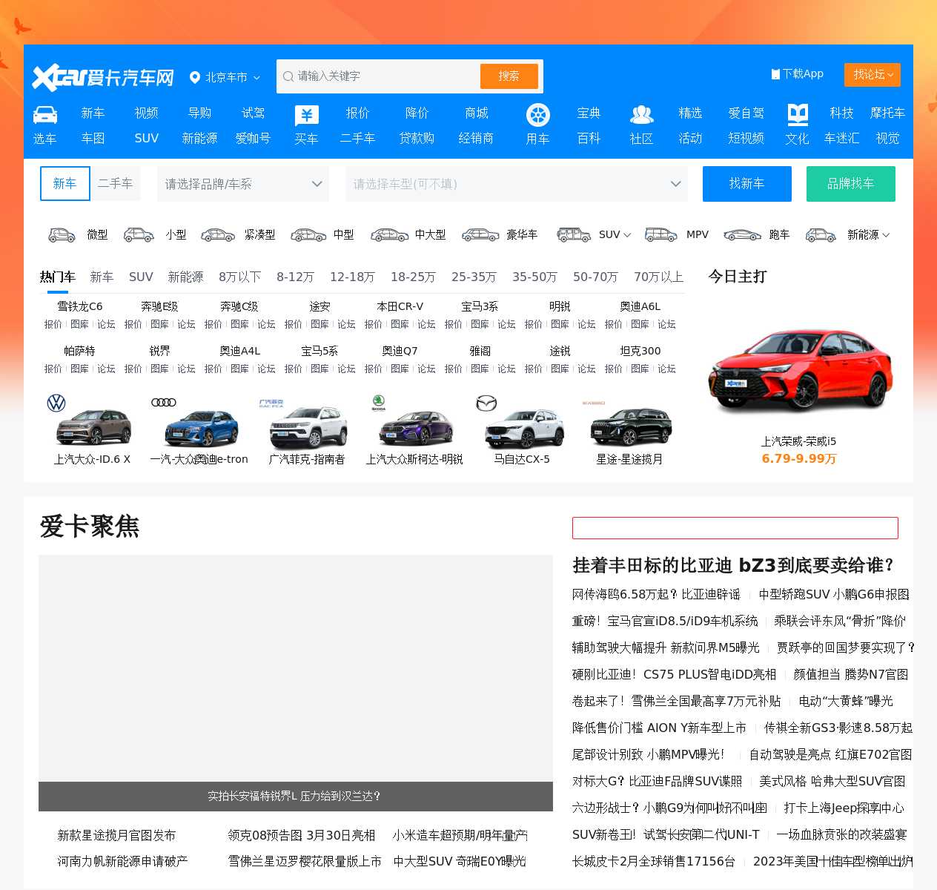Image resolution: width=937 pixels, height=890 pixels.
Task: Click the 上汽大众-ID.6 X car thumbnail
Action: [93, 427]
